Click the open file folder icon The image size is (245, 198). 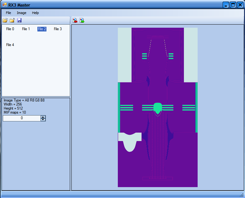click(x=5, y=21)
